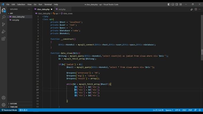Click the text 'function data_siswa($nis){'
203x114 pixels.
[65, 53]
